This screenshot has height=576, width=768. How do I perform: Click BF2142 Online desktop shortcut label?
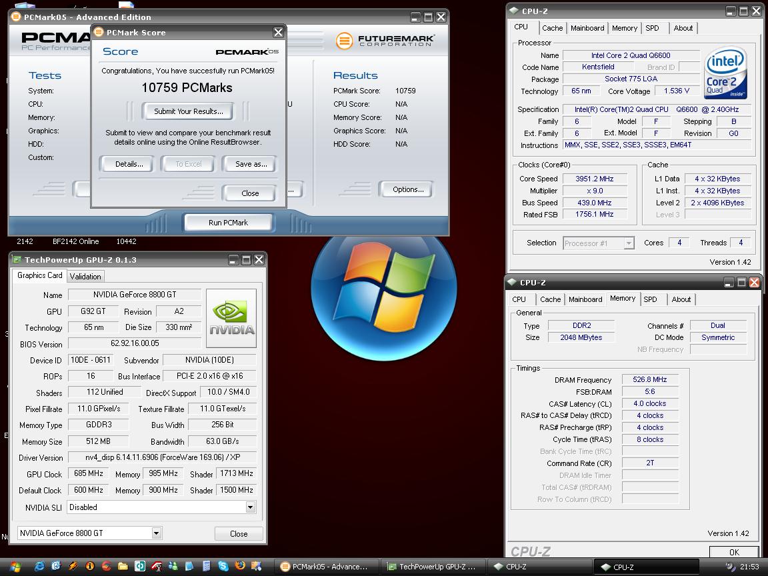coord(76,241)
